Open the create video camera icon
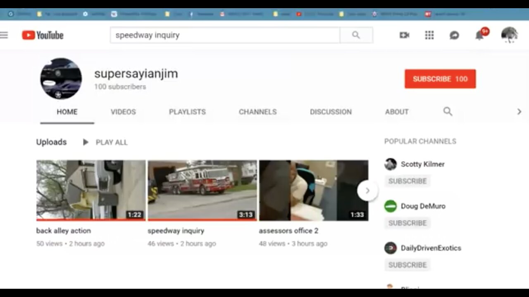The image size is (529, 297). tap(404, 35)
